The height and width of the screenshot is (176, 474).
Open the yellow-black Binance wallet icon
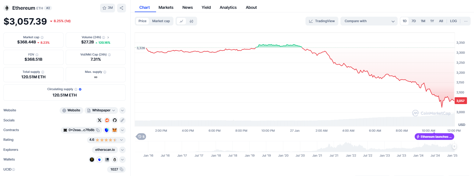92,159
